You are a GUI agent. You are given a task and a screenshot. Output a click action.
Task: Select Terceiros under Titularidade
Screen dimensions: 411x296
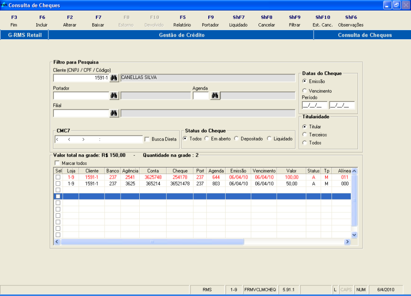coord(305,135)
